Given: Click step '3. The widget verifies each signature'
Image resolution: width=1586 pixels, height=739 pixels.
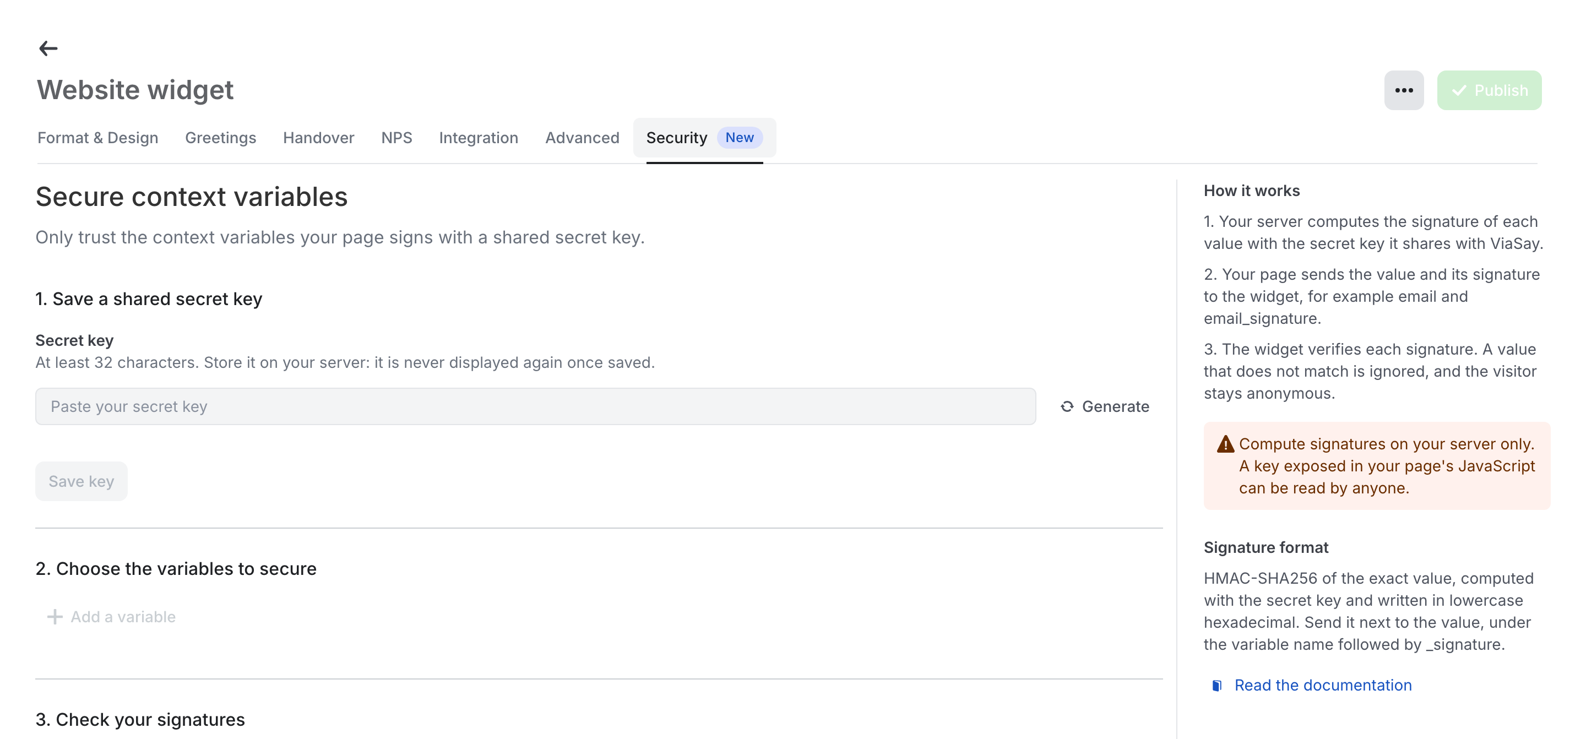Looking at the screenshot, I should click(1370, 371).
